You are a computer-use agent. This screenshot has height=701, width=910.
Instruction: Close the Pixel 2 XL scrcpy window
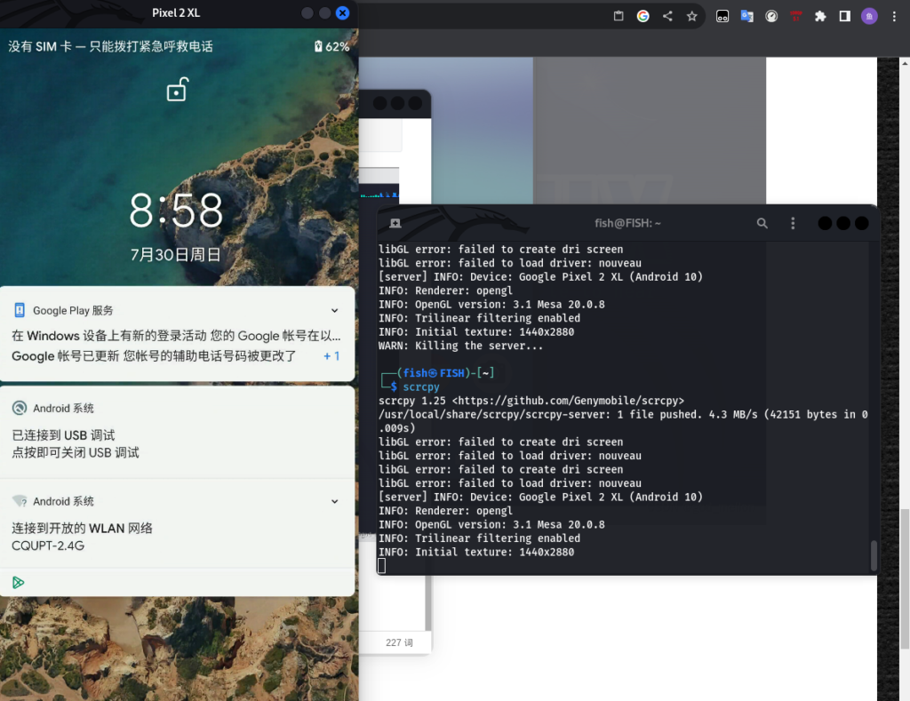(343, 12)
